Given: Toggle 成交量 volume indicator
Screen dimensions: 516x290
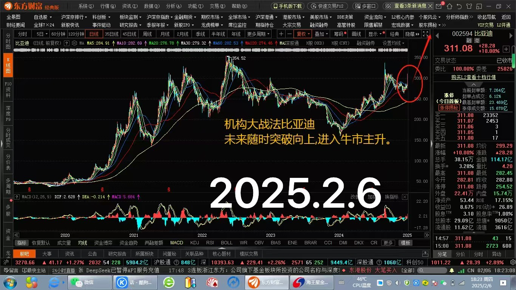Looking at the screenshot, I should click(64, 243).
